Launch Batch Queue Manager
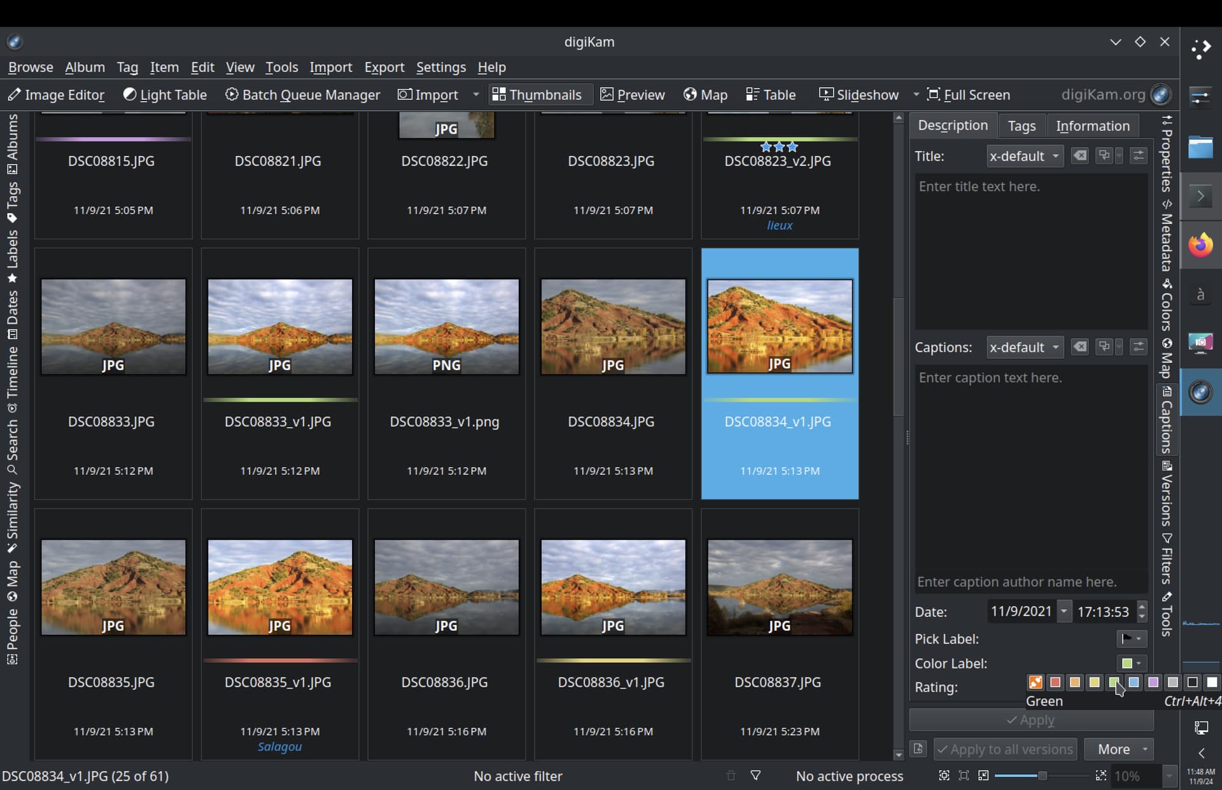Screen dimensions: 1222x790 pyautogui.click(x=302, y=95)
